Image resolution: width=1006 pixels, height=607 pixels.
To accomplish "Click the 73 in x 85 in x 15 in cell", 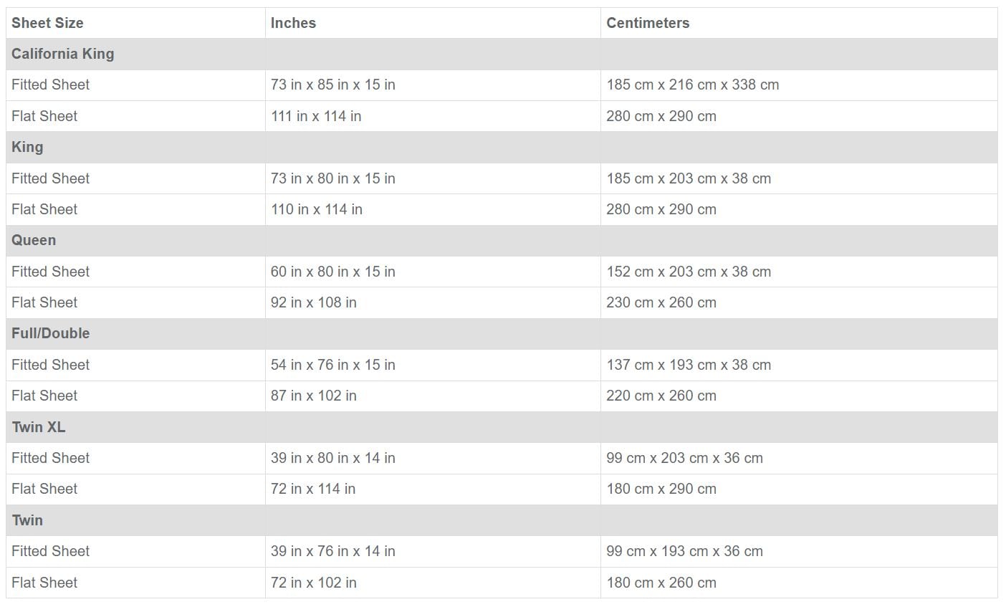I will 333,85.
